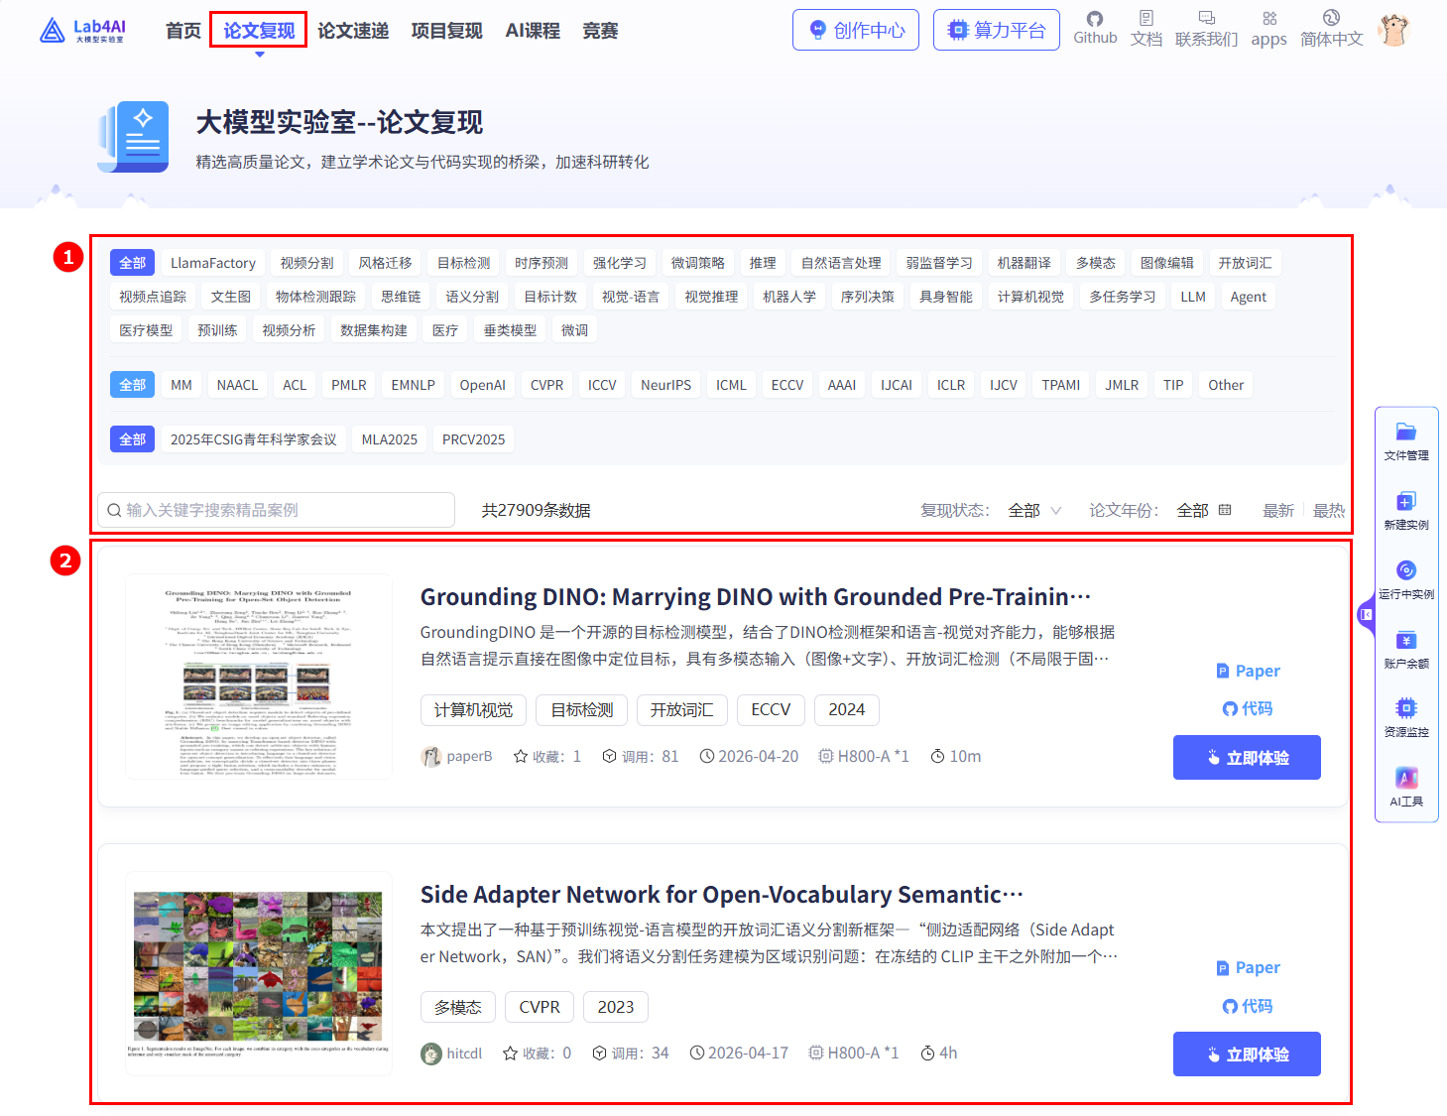Click the star 收藏 icon for Side Adapter Network
The image size is (1447, 1116).
click(511, 1054)
